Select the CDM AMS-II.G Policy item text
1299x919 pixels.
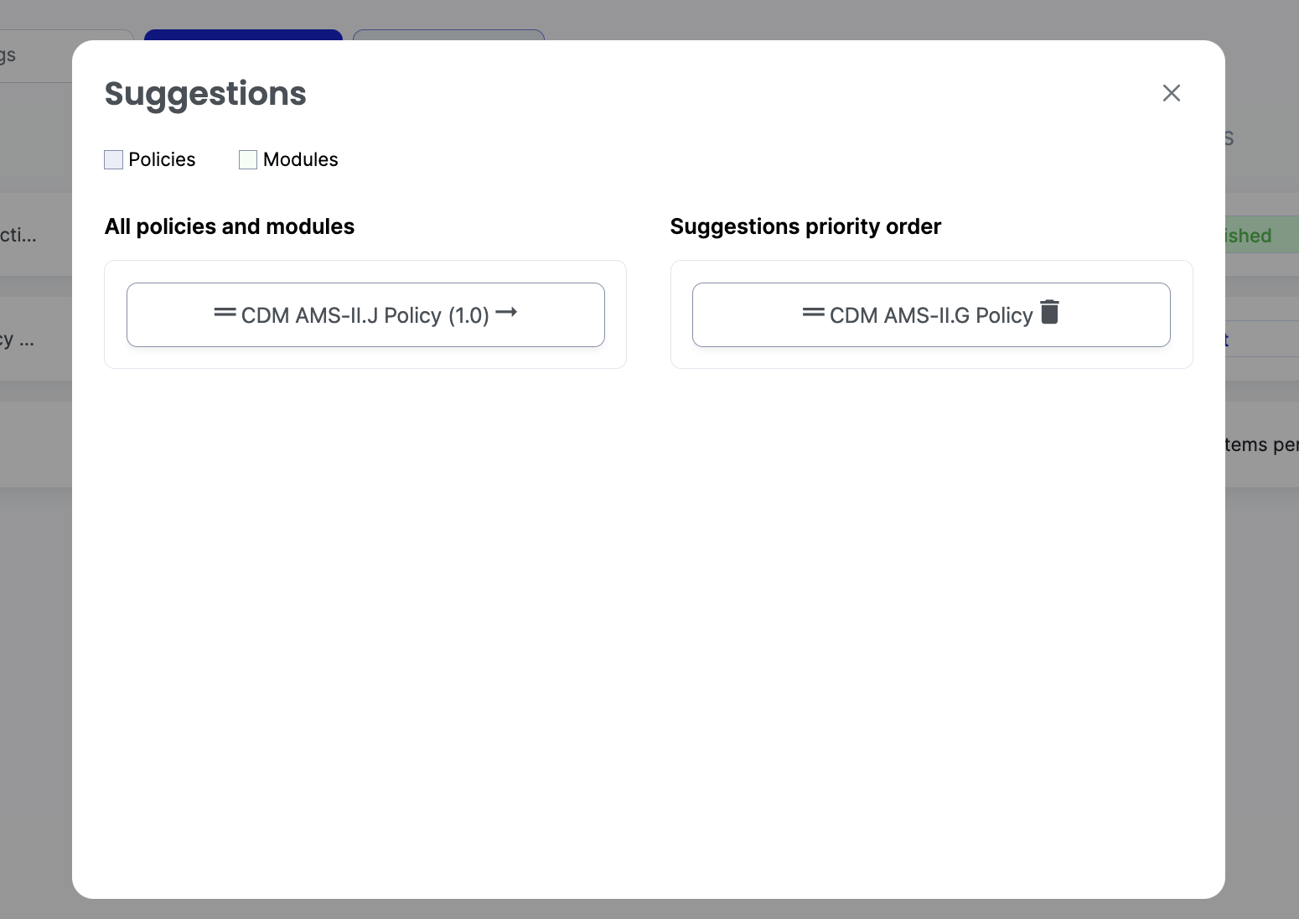930,315
